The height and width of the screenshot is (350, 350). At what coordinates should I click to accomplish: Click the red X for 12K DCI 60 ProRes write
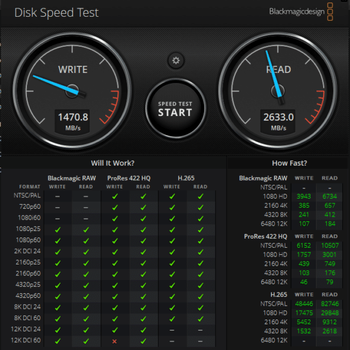(x=114, y=341)
